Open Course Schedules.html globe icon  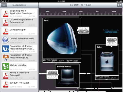pyautogui.click(x=6, y=40)
